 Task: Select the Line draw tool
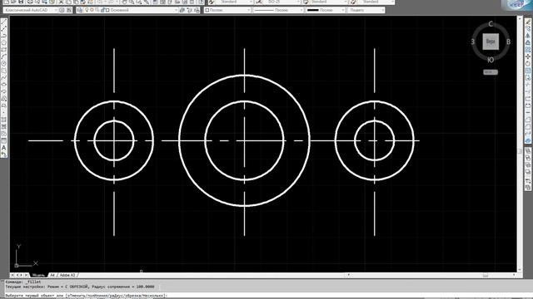pyautogui.click(x=3, y=22)
